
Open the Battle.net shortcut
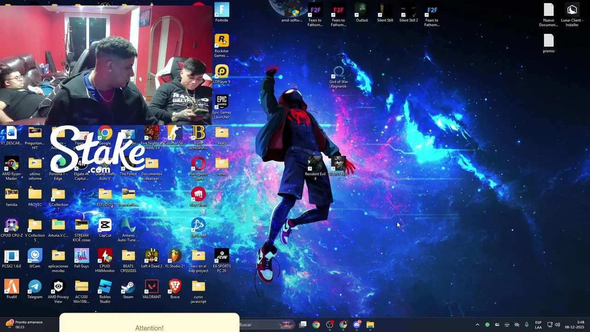[198, 228]
